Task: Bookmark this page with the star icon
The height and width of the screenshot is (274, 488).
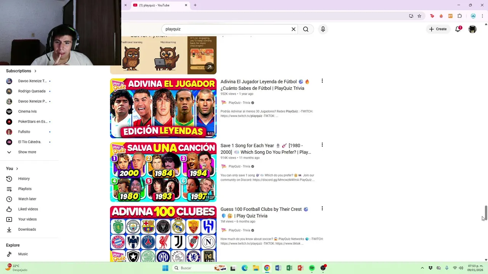Action: click(x=419, y=16)
